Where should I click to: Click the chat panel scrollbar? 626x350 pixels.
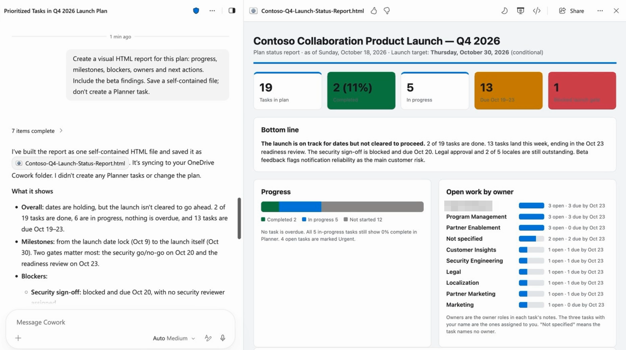239,218
